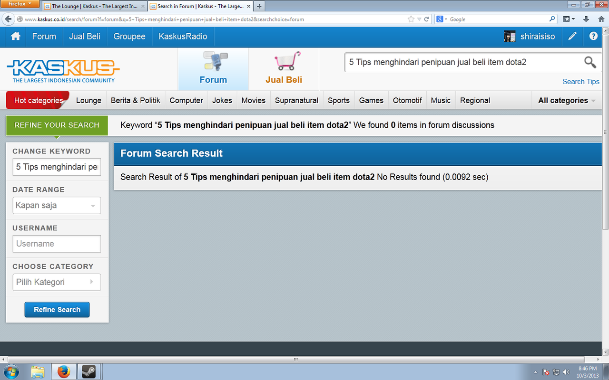Go to the Computer category
This screenshot has width=609, height=380.
click(187, 100)
